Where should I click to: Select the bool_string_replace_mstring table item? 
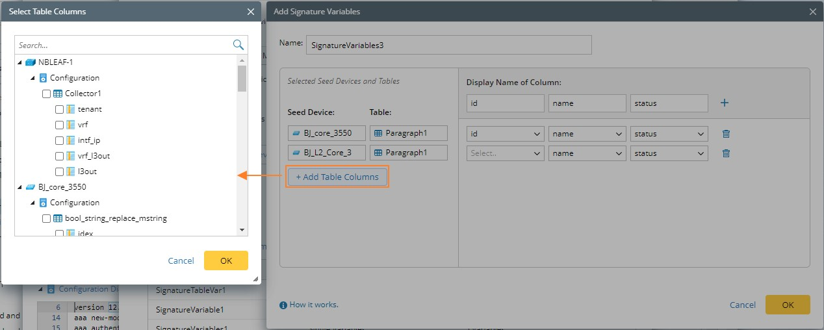[x=116, y=218]
